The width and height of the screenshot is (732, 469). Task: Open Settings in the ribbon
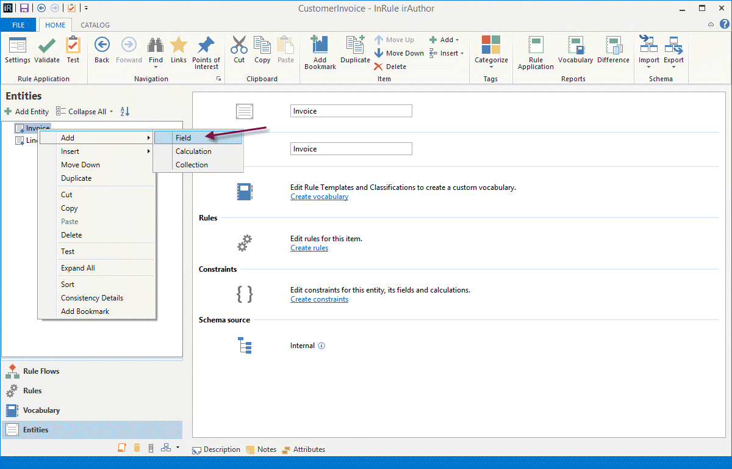[18, 46]
